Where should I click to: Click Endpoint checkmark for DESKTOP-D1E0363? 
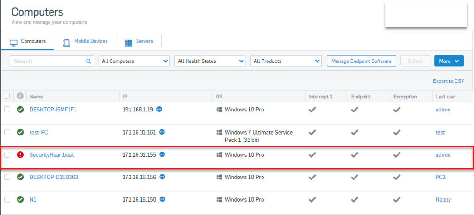click(355, 177)
